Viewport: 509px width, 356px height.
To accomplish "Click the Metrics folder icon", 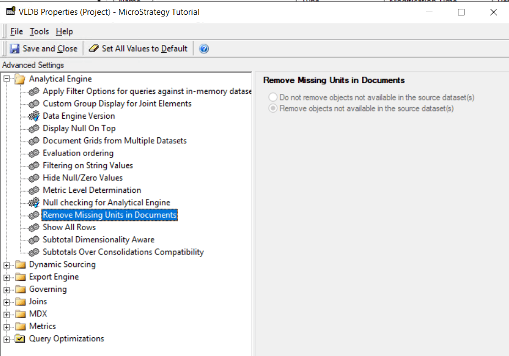I will coord(20,326).
